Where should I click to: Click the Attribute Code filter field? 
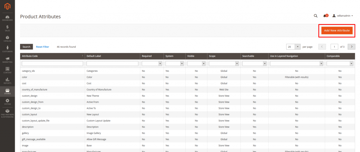click(52, 64)
